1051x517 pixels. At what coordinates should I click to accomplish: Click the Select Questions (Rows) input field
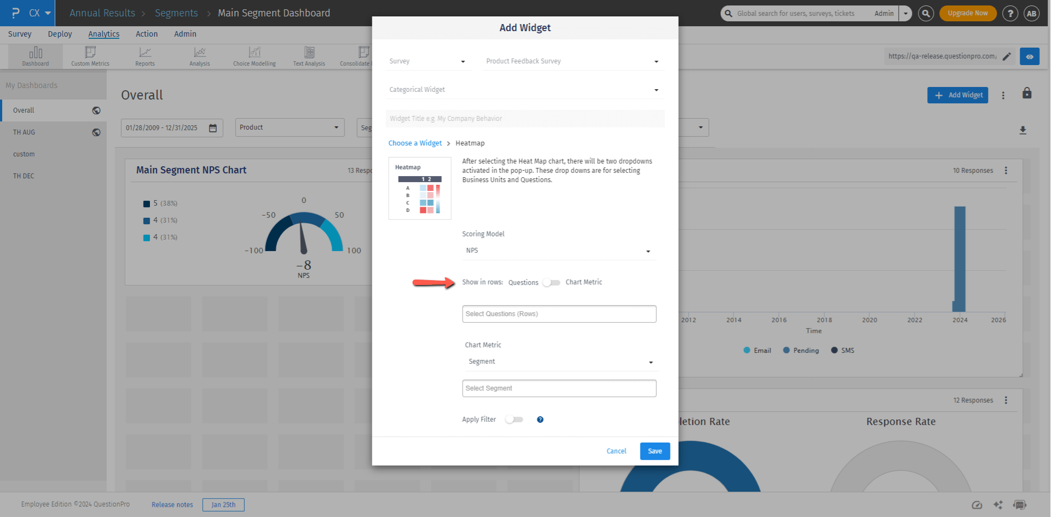click(x=559, y=313)
